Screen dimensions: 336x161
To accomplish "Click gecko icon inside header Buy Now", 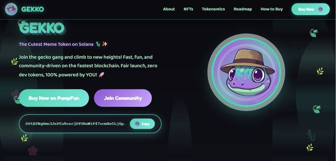I will pyautogui.click(x=320, y=9).
